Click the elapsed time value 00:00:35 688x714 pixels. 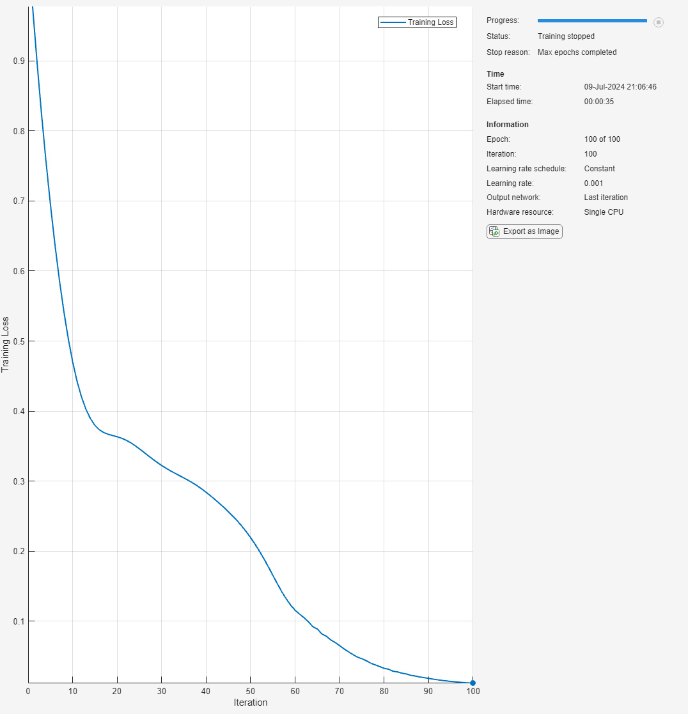tap(598, 102)
